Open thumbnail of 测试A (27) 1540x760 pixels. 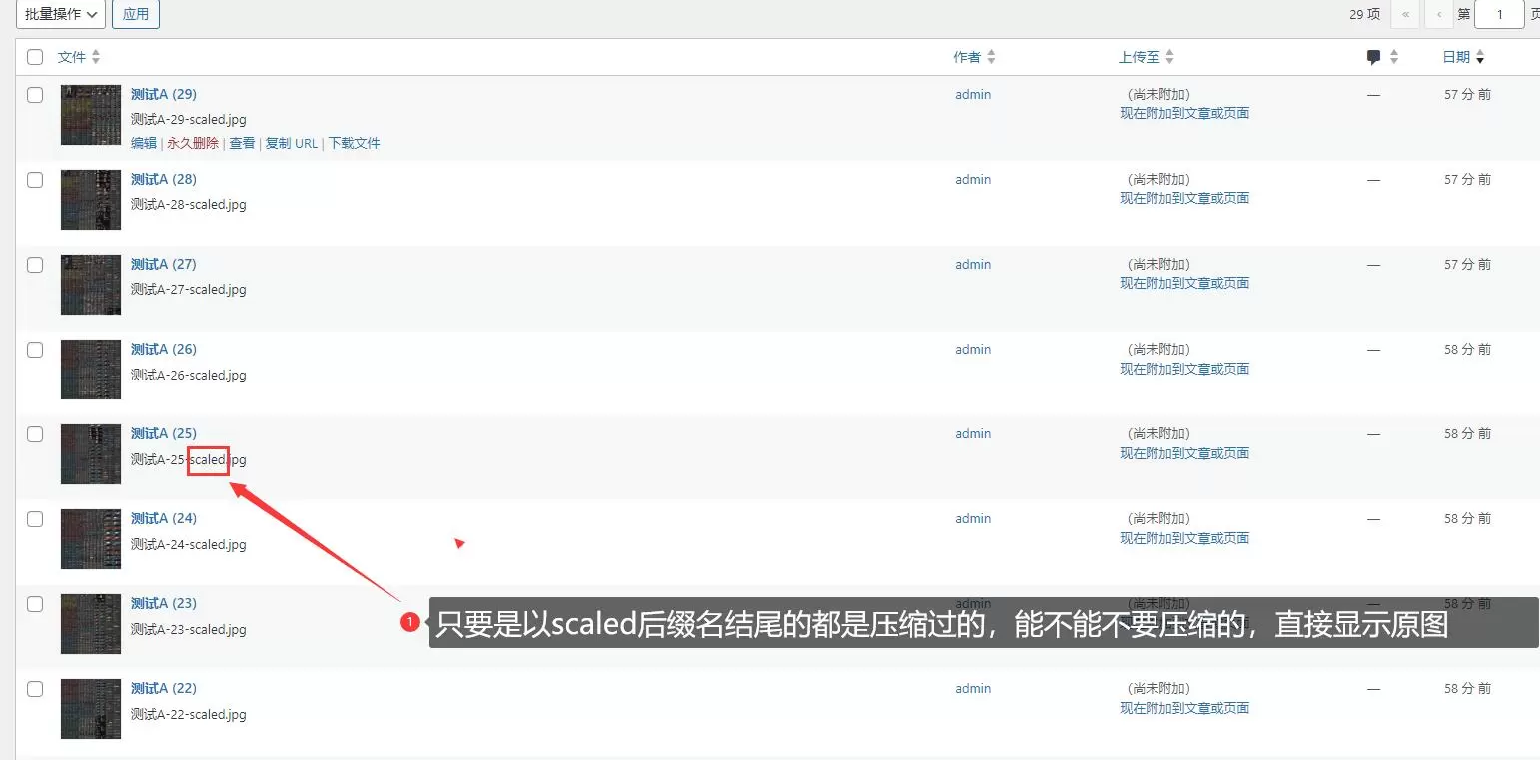(91, 285)
